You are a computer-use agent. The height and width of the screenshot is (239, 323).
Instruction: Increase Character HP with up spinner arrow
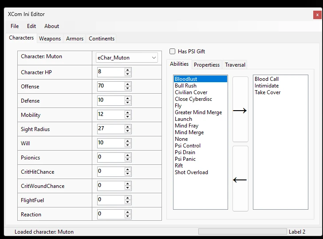click(128, 70)
